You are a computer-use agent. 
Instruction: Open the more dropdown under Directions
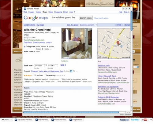click(x=49, y=42)
